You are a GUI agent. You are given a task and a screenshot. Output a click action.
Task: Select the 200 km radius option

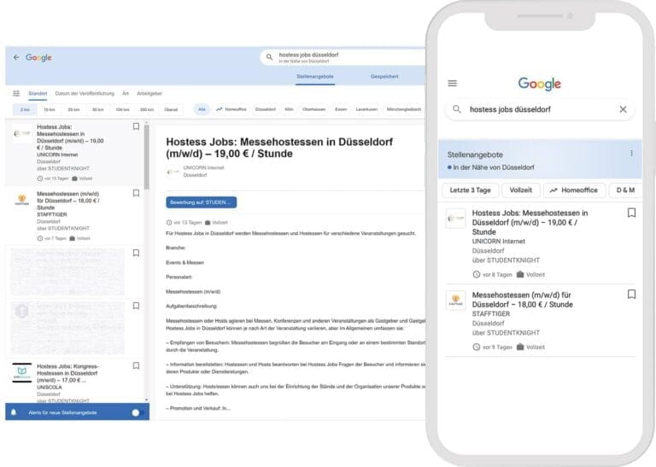[146, 109]
